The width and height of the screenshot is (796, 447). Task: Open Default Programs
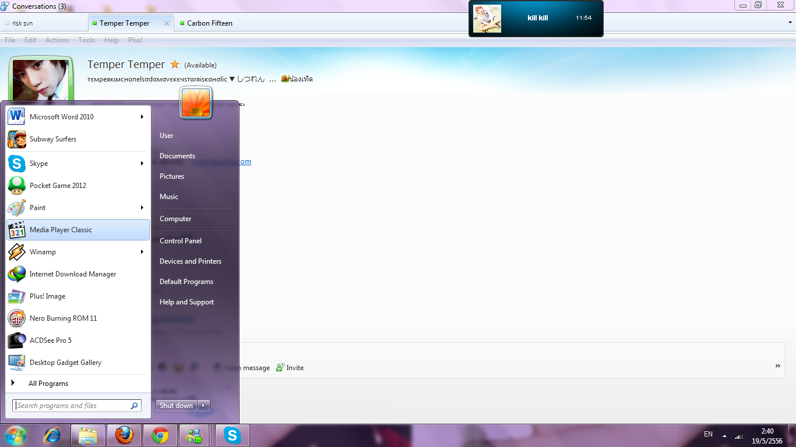click(186, 282)
